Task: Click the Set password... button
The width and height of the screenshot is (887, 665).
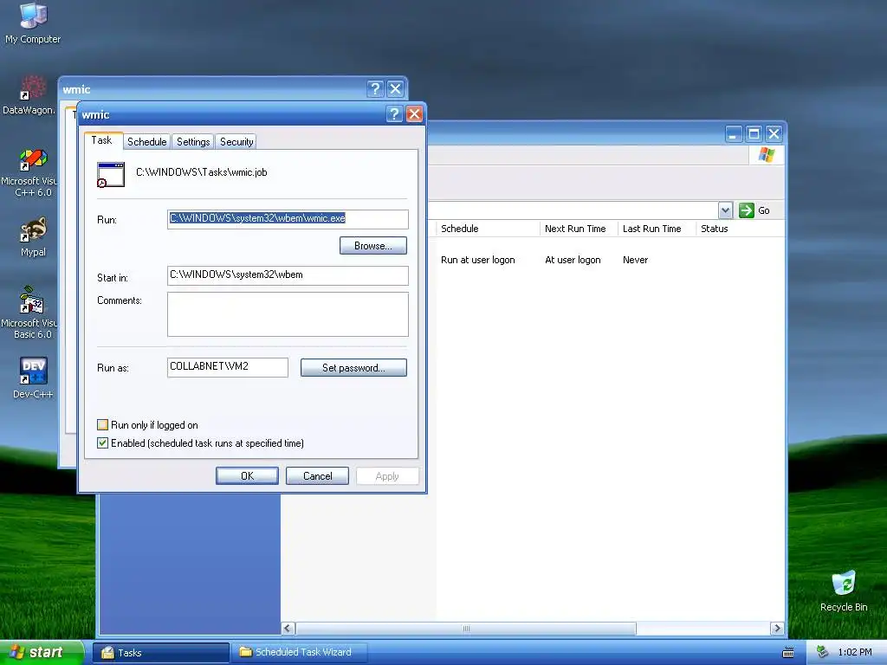Action: (x=353, y=367)
